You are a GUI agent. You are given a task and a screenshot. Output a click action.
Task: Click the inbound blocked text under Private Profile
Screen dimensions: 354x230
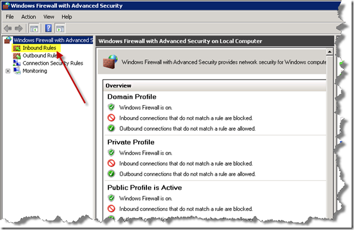[186, 163]
